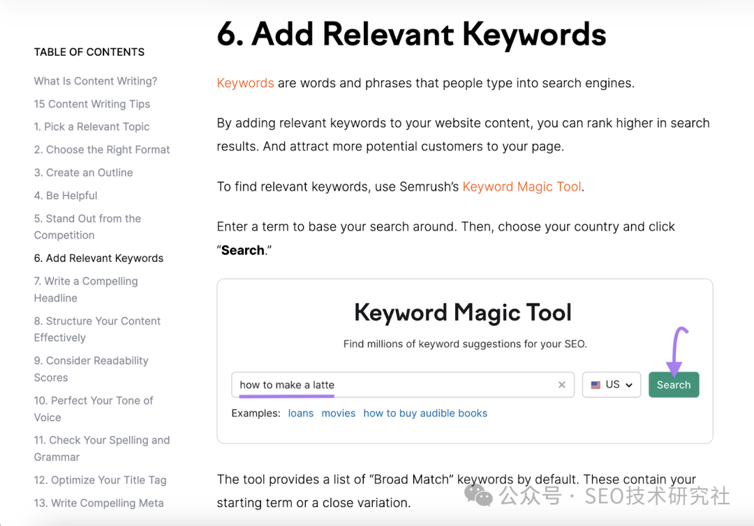Open '2. Choose the Right Format' section
The width and height of the screenshot is (754, 526).
[102, 149]
